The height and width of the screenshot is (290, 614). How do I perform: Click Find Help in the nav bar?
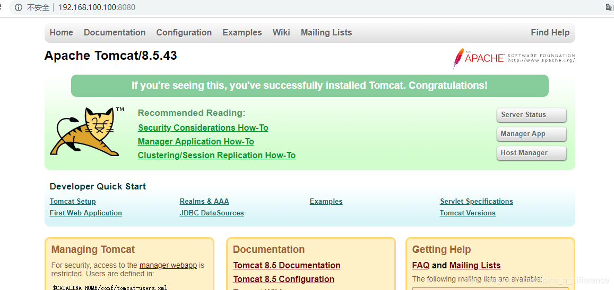point(550,32)
